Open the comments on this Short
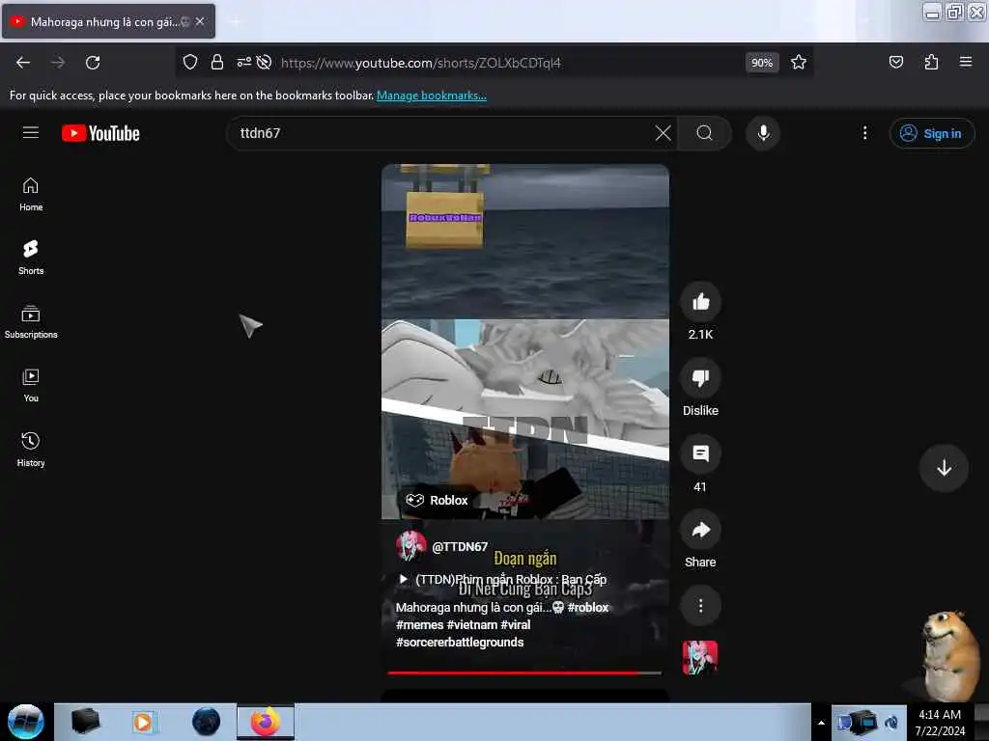The width and height of the screenshot is (989, 741). [700, 454]
